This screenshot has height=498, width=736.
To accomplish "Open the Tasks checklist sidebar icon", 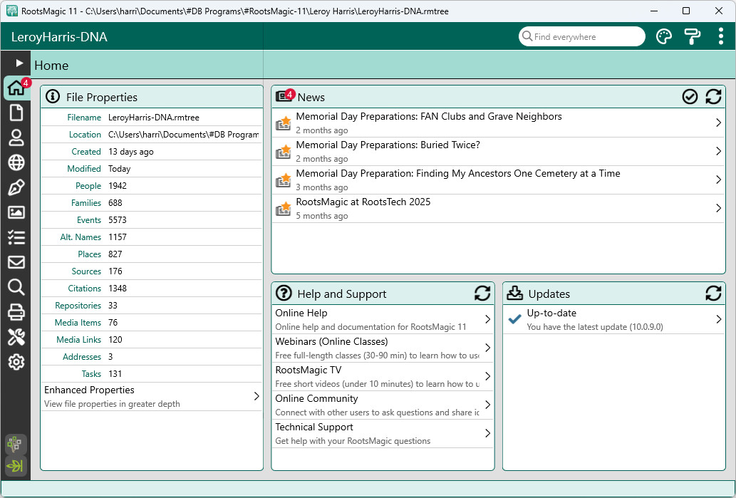I will coord(16,237).
